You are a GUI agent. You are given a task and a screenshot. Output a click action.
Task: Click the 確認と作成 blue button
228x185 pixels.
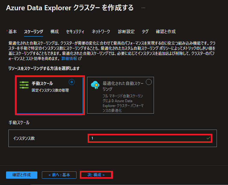tap(22, 175)
